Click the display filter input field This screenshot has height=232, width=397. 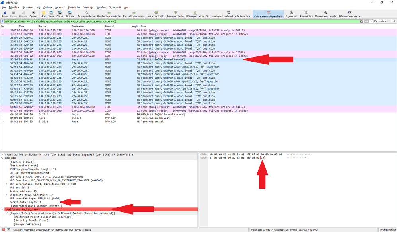pyautogui.click(x=182, y=21)
